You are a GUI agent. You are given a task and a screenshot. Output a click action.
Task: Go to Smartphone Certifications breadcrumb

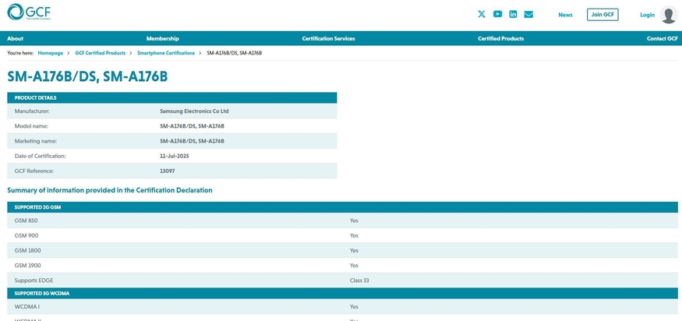(x=166, y=53)
